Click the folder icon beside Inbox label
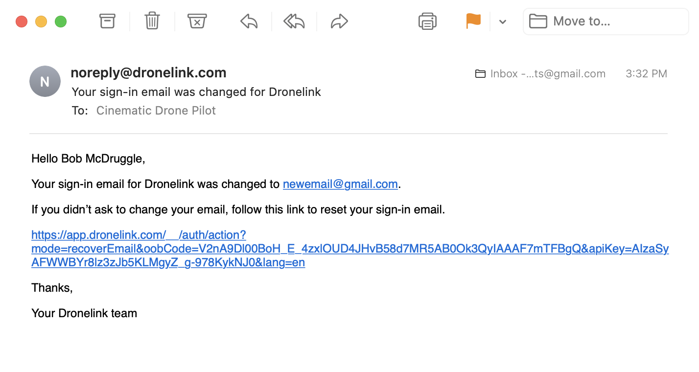This screenshot has height=372, width=699. 481,74
